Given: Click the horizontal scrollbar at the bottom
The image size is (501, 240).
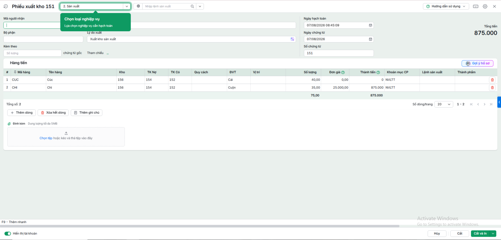Looking at the screenshot, I should [200, 226].
